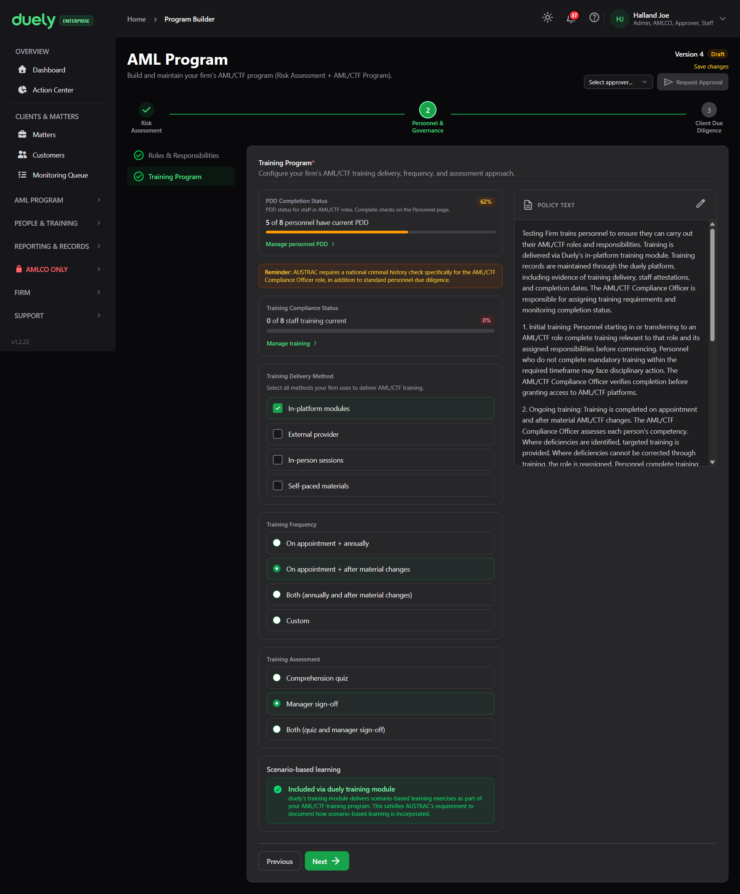This screenshot has width=740, height=894.
Task: Click the breadcrumb chevron separator after Home
Action: tap(155, 19)
